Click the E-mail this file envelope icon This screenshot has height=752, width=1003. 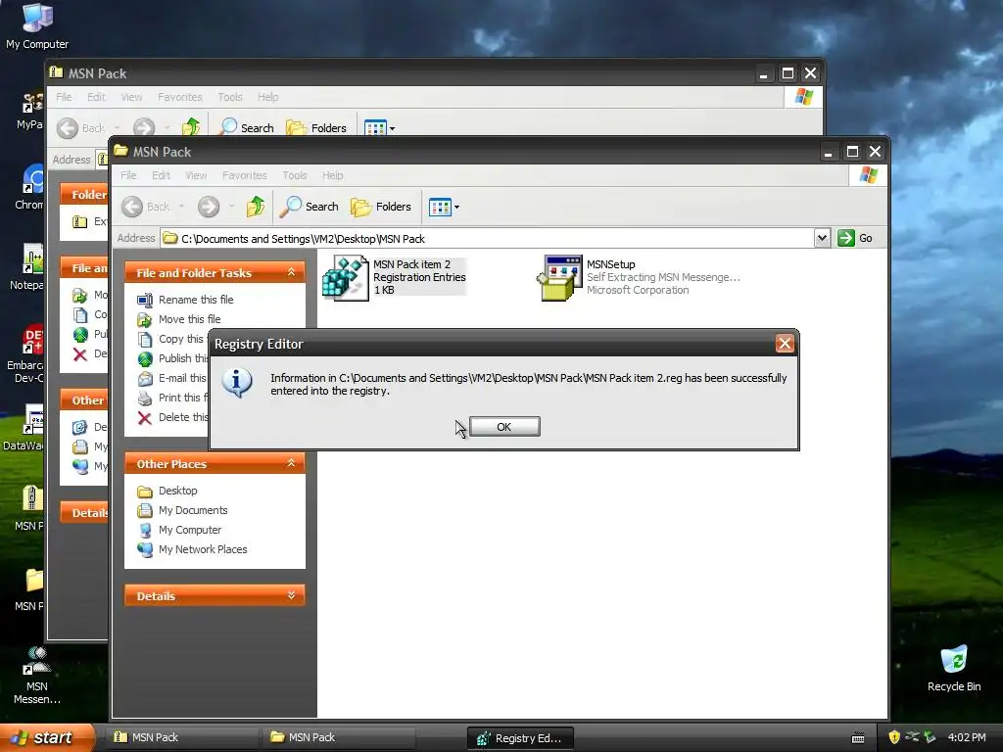coord(145,379)
